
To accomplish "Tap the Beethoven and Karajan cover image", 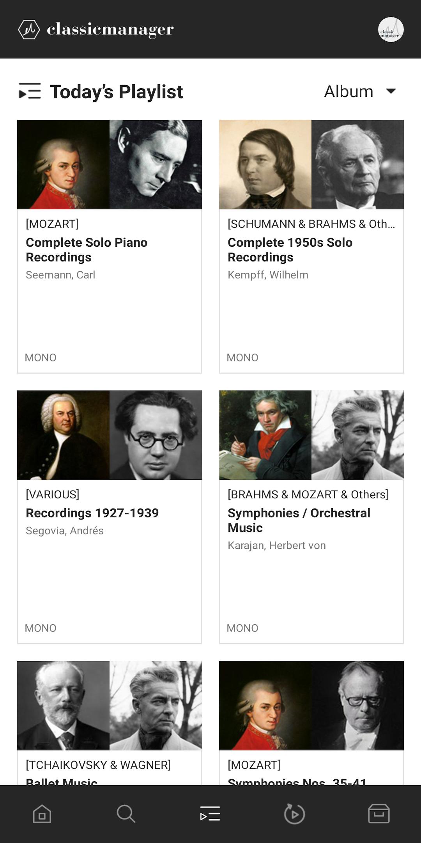I will pyautogui.click(x=311, y=435).
